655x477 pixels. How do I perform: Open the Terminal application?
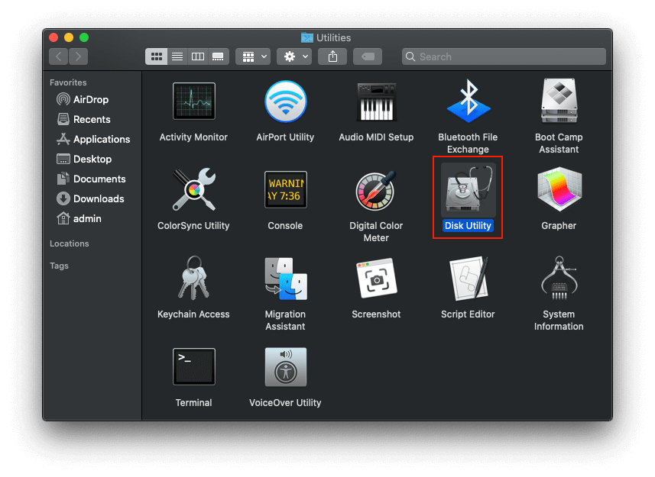(x=193, y=366)
